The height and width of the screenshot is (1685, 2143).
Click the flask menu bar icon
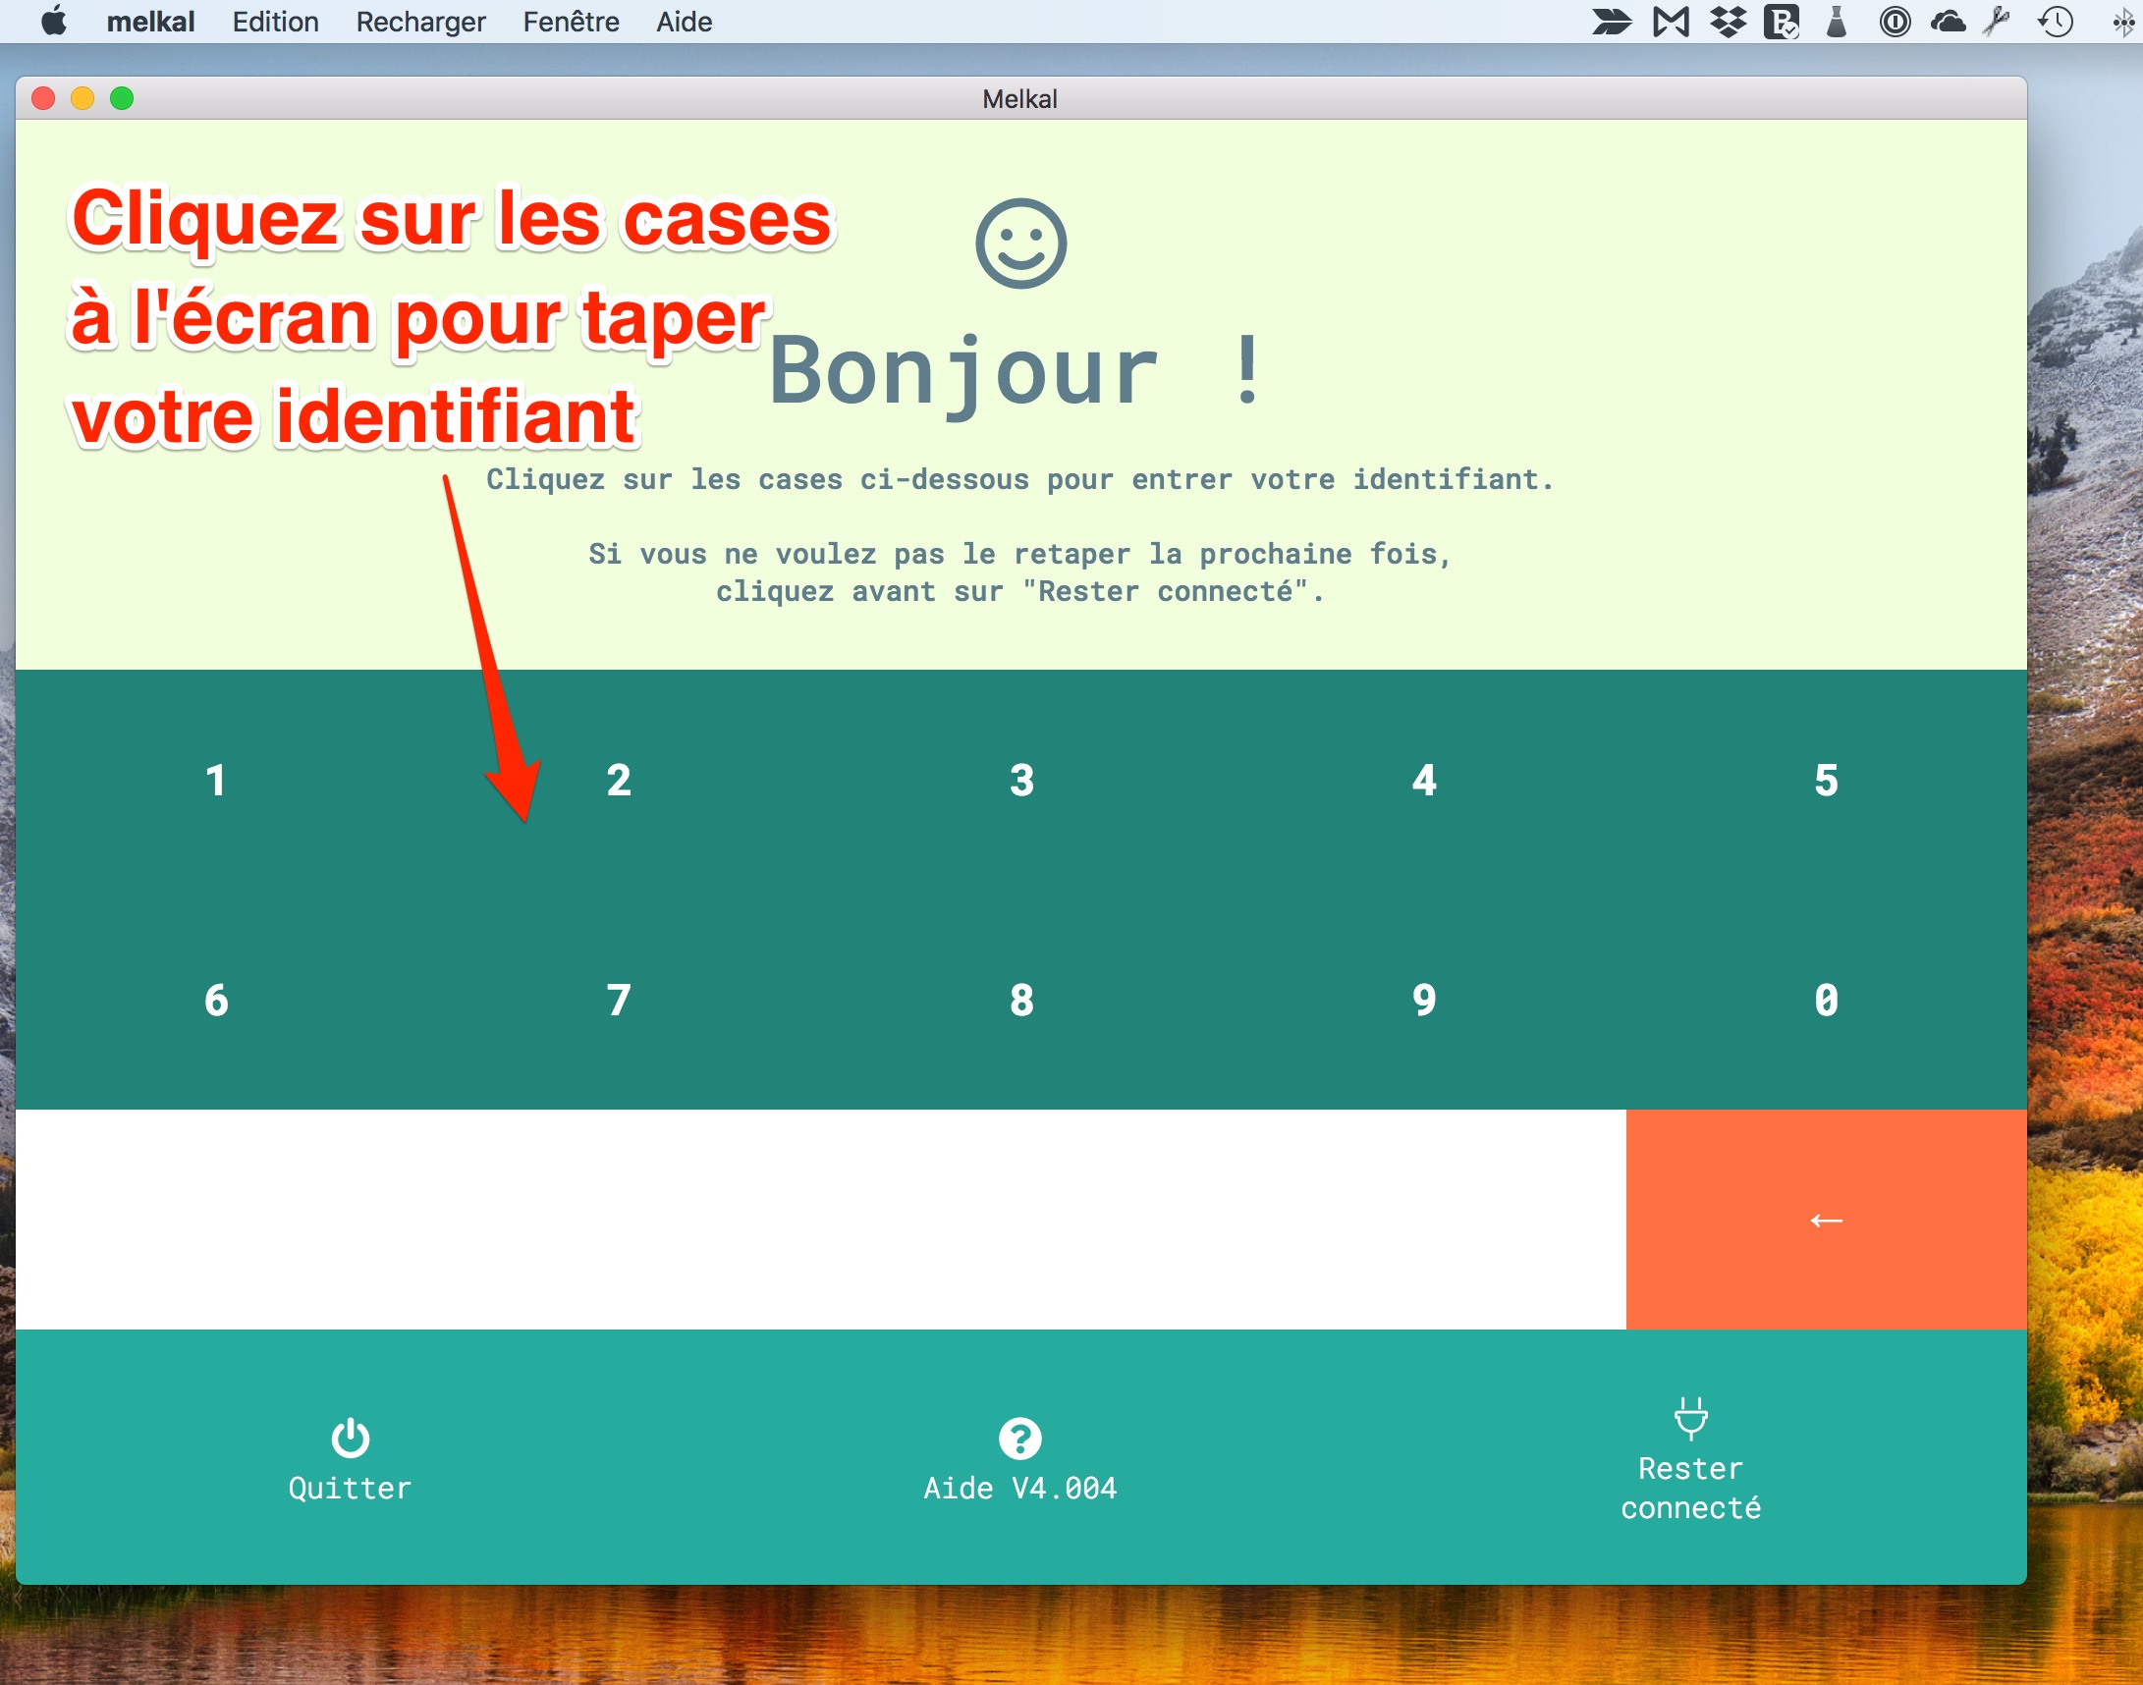(1837, 22)
